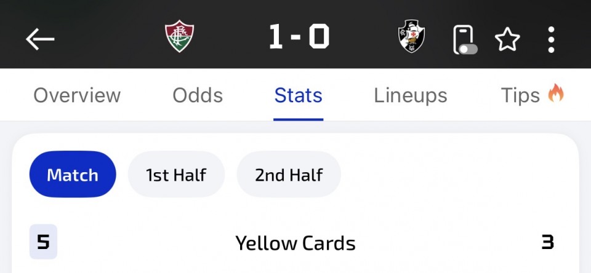
Task: Favorite this match with the star
Action: pos(508,40)
